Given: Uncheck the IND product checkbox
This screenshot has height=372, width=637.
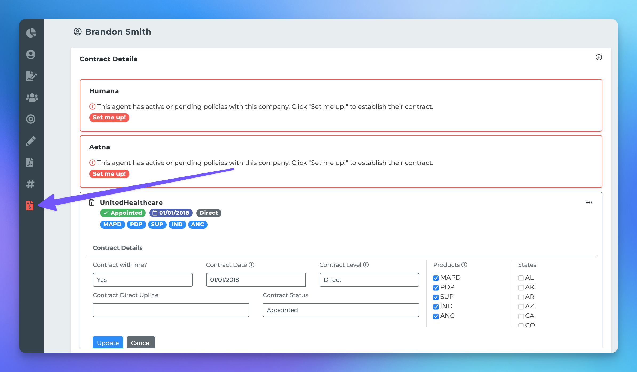Looking at the screenshot, I should point(436,307).
